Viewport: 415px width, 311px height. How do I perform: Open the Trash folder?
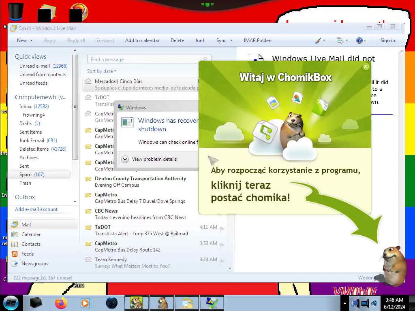(x=25, y=183)
